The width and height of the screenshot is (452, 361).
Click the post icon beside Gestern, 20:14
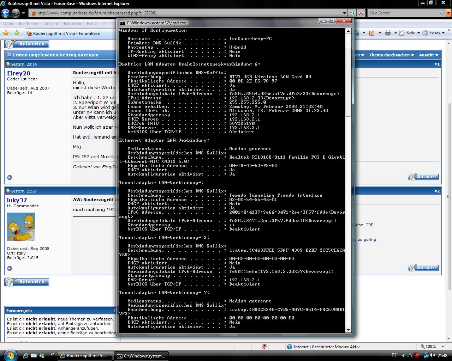(8, 64)
